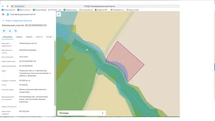Click the back chevron before Назад к найденным объектам
Screen dimensions: 215x121
pos(3,21)
